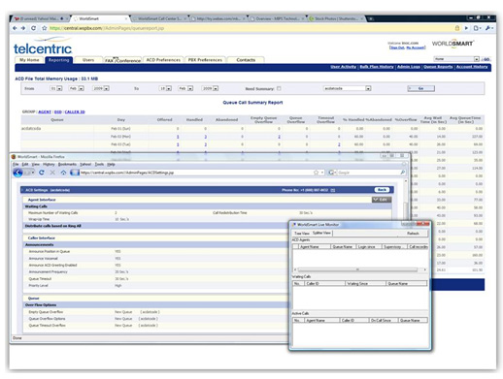Click Agent Name column header in ACD Agents
This screenshot has height=379, width=503.
[x=314, y=246]
